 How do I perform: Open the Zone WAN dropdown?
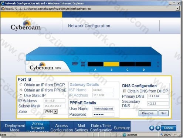[x=51, y=111]
